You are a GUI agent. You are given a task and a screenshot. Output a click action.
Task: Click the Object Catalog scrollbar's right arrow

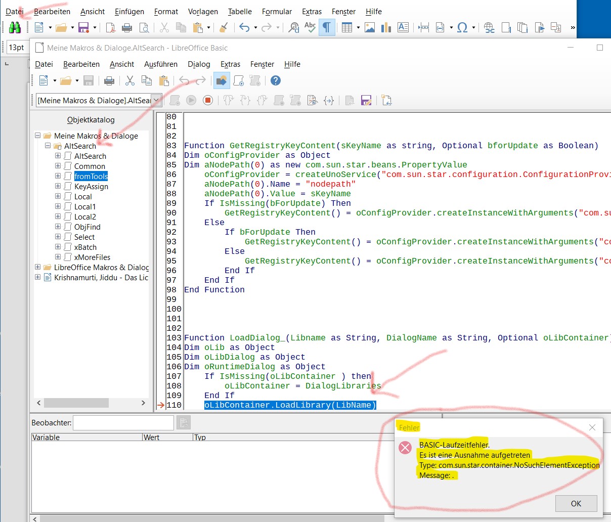(x=143, y=403)
